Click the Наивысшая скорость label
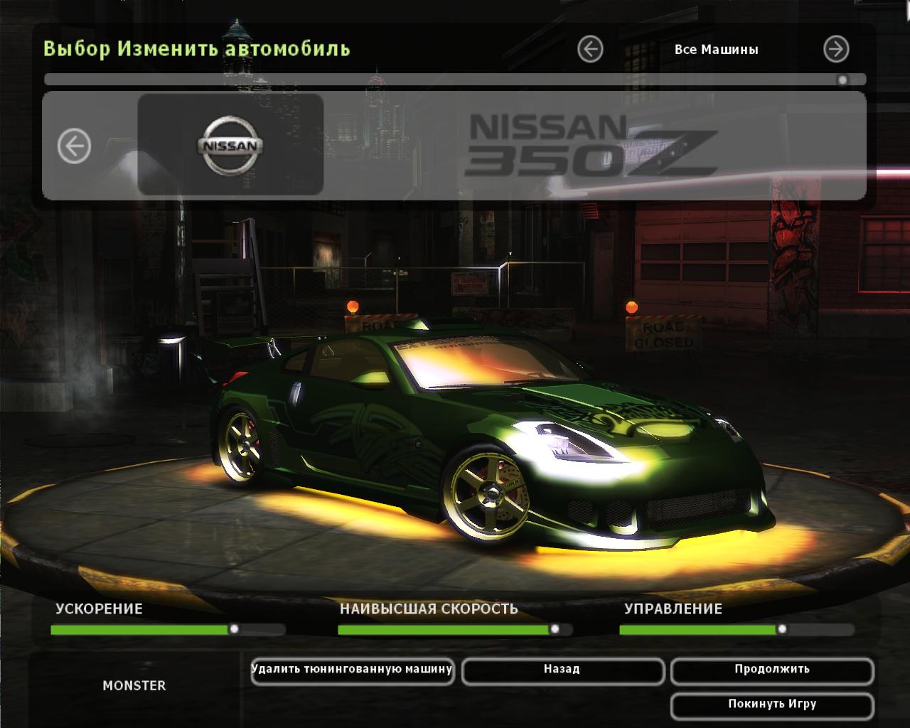The width and height of the screenshot is (910, 728). tap(429, 609)
